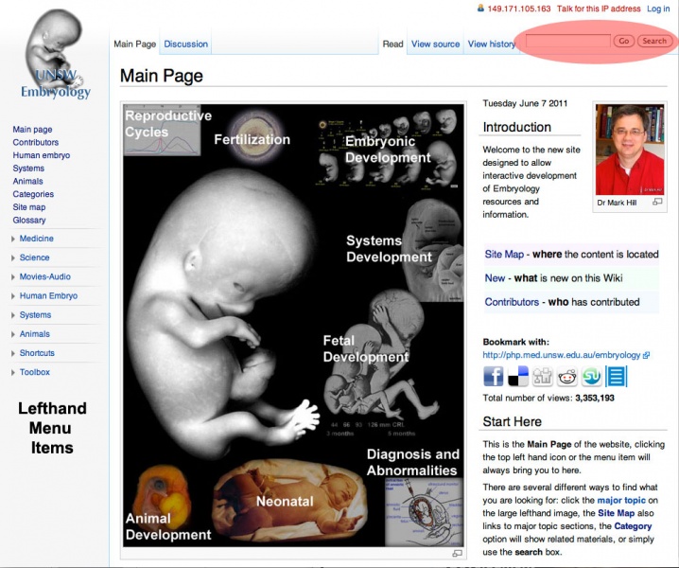Click Diagnosis and Abnormalities on the image
The width and height of the screenshot is (679, 568).
point(413,462)
